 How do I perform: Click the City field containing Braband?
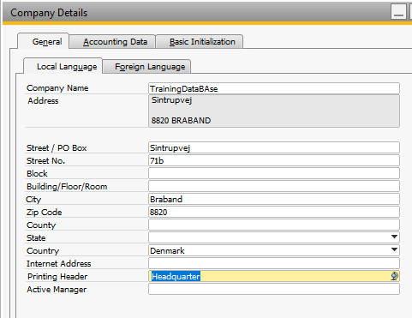(274, 199)
